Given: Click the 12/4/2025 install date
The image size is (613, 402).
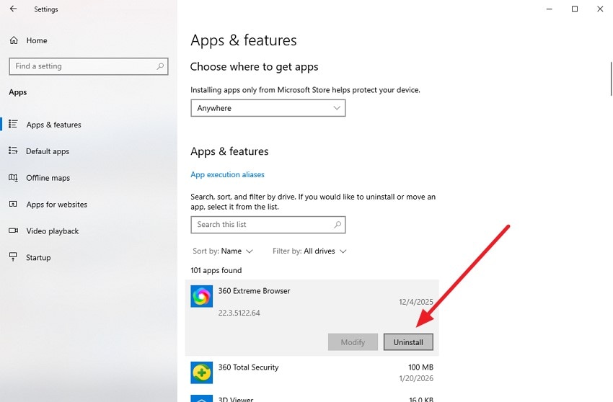Looking at the screenshot, I should click(416, 302).
